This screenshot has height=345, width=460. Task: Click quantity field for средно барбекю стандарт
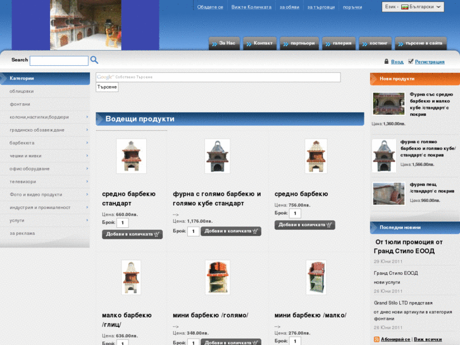[123, 223]
